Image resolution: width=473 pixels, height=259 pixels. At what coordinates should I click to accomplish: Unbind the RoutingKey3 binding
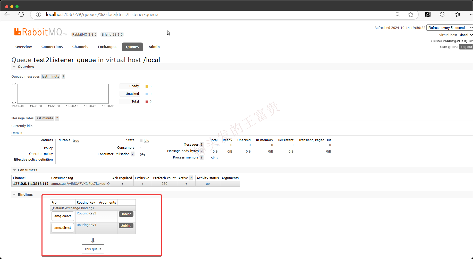126,214
